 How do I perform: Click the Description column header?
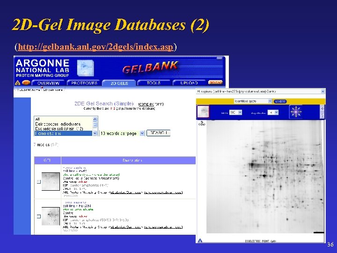[x=128, y=161]
